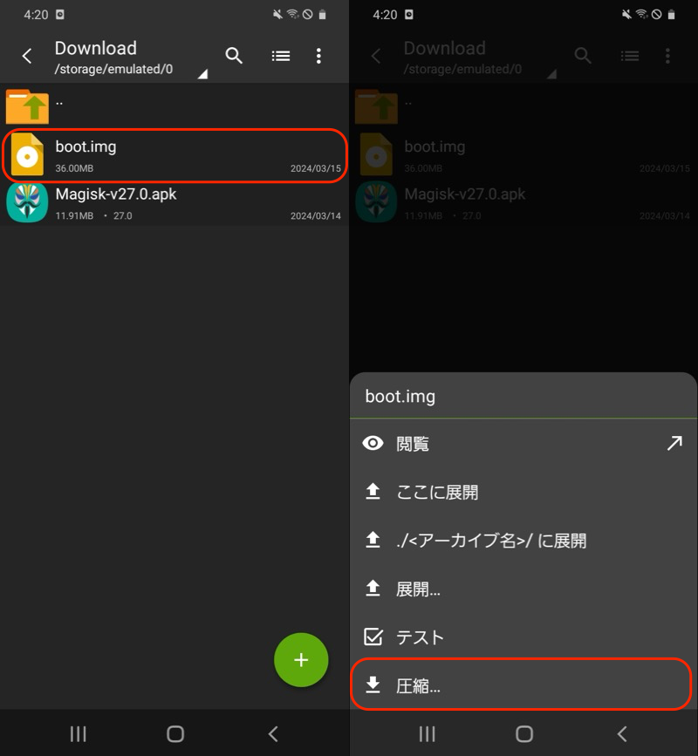Tap the diagonal arrow next to 閲覧
Screen dimensions: 698x756
tap(674, 444)
